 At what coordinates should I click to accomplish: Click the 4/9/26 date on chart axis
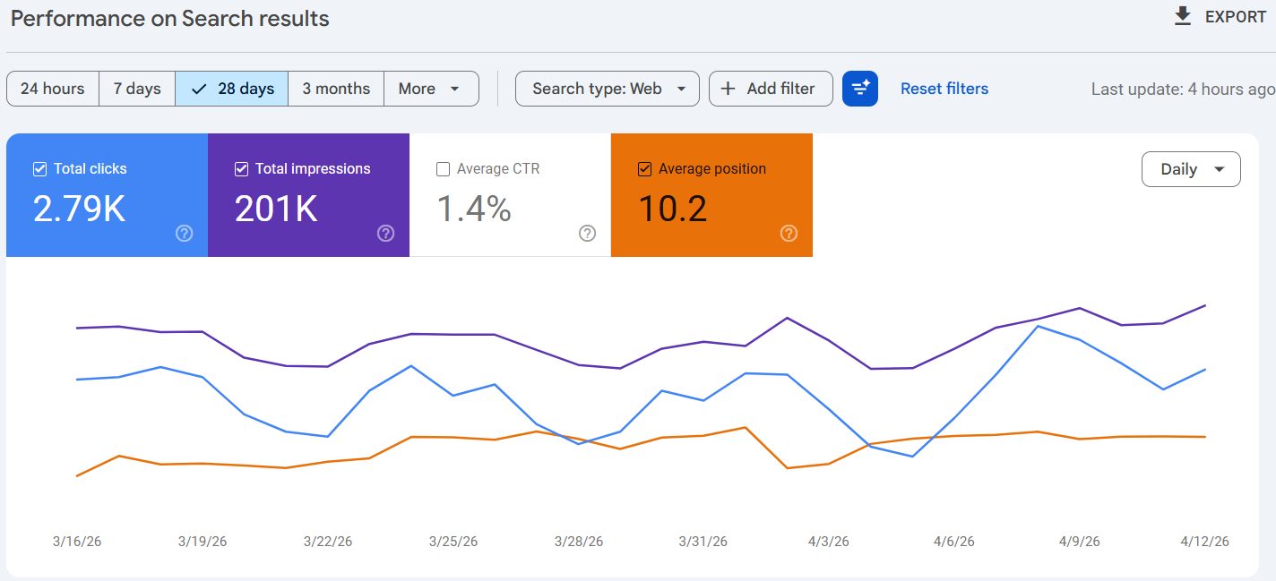[1079, 542]
